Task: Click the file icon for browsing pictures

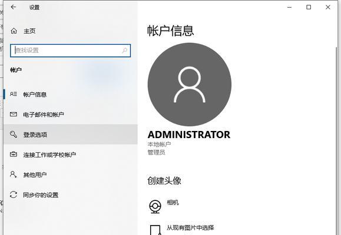Action: pos(155,230)
